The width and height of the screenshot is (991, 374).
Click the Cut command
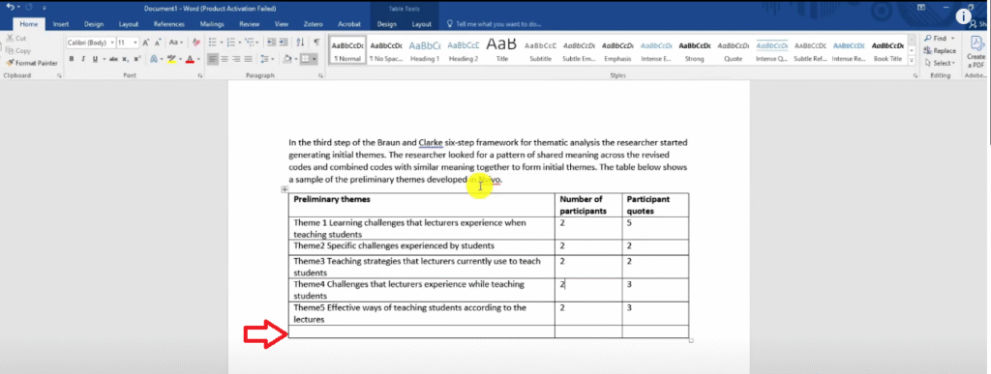click(16, 39)
